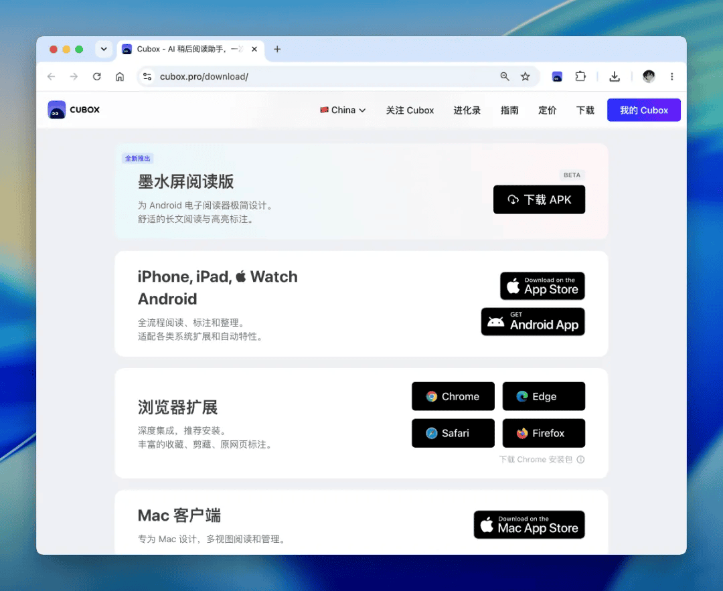Click the browser forward arrow
723x591 pixels.
[74, 76]
